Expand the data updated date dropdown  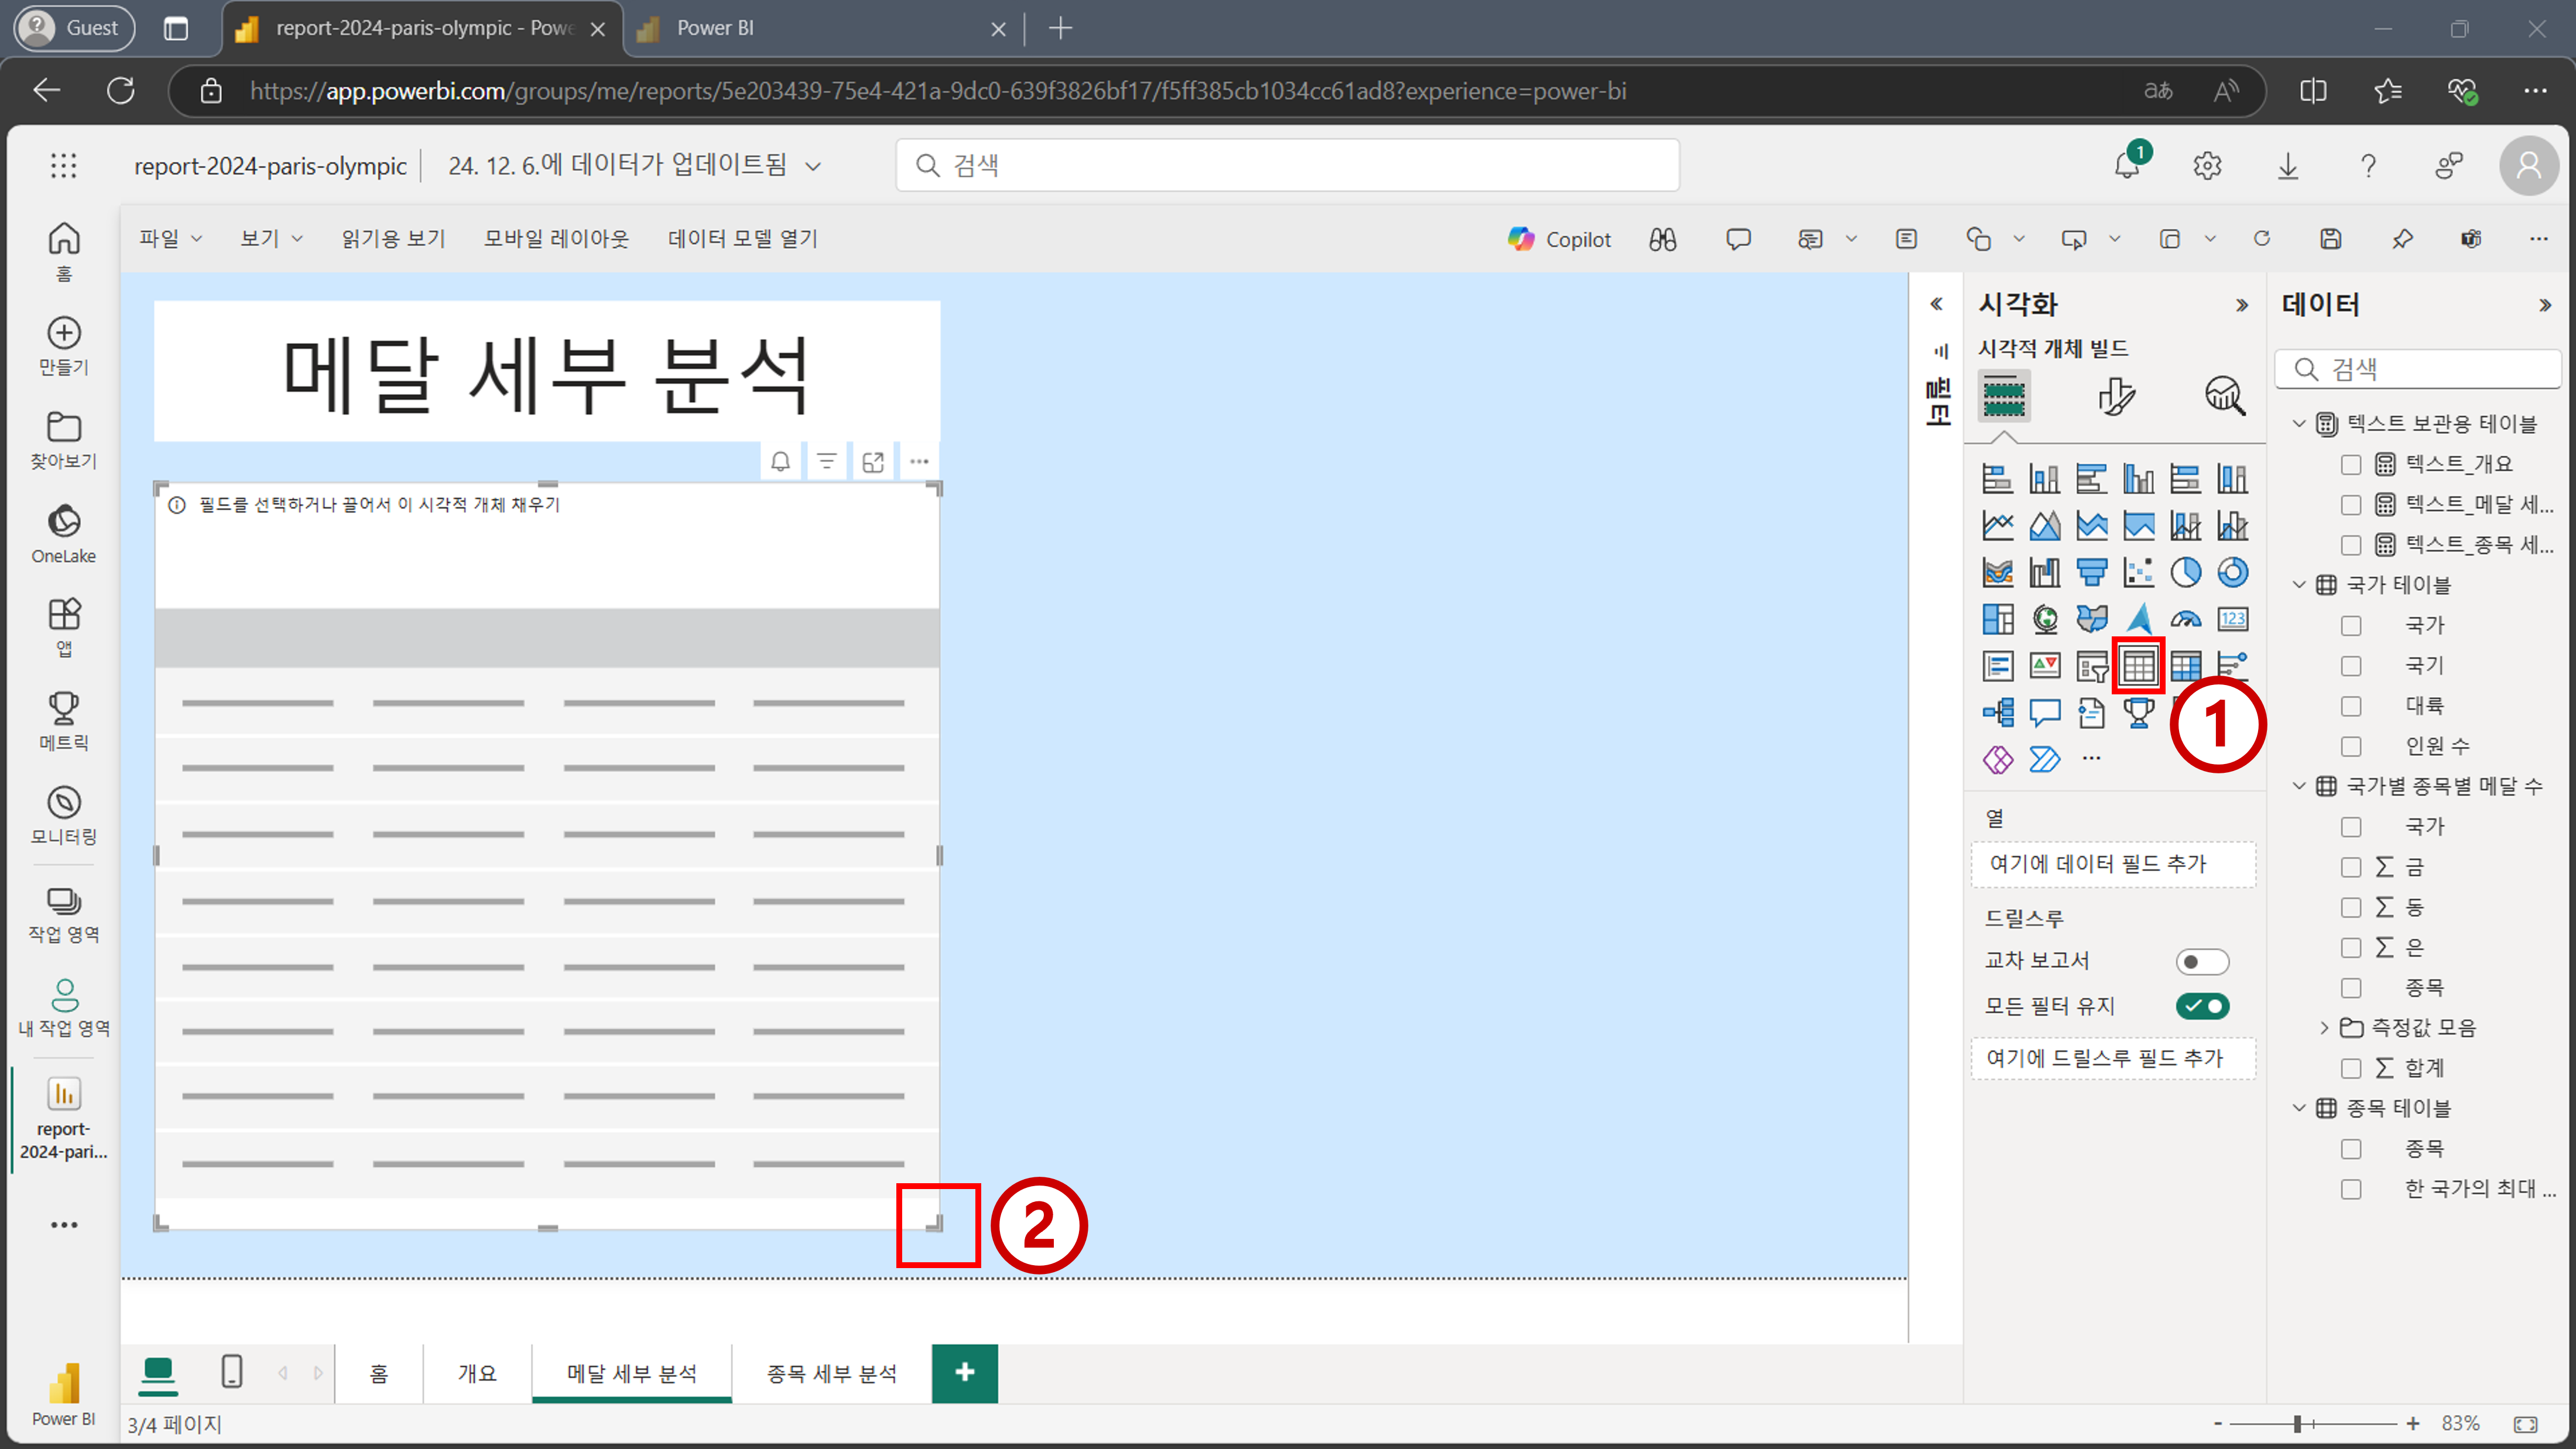(x=813, y=166)
